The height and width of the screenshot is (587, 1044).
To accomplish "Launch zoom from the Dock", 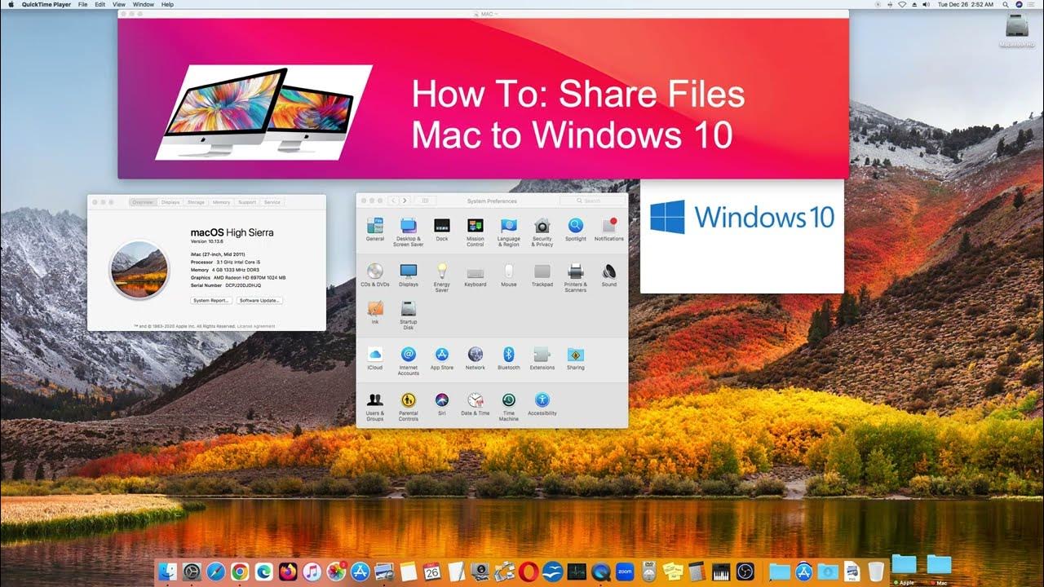I will 625,572.
